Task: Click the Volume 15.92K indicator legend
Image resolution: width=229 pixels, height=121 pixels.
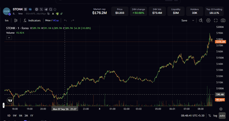Action: pos(15,33)
